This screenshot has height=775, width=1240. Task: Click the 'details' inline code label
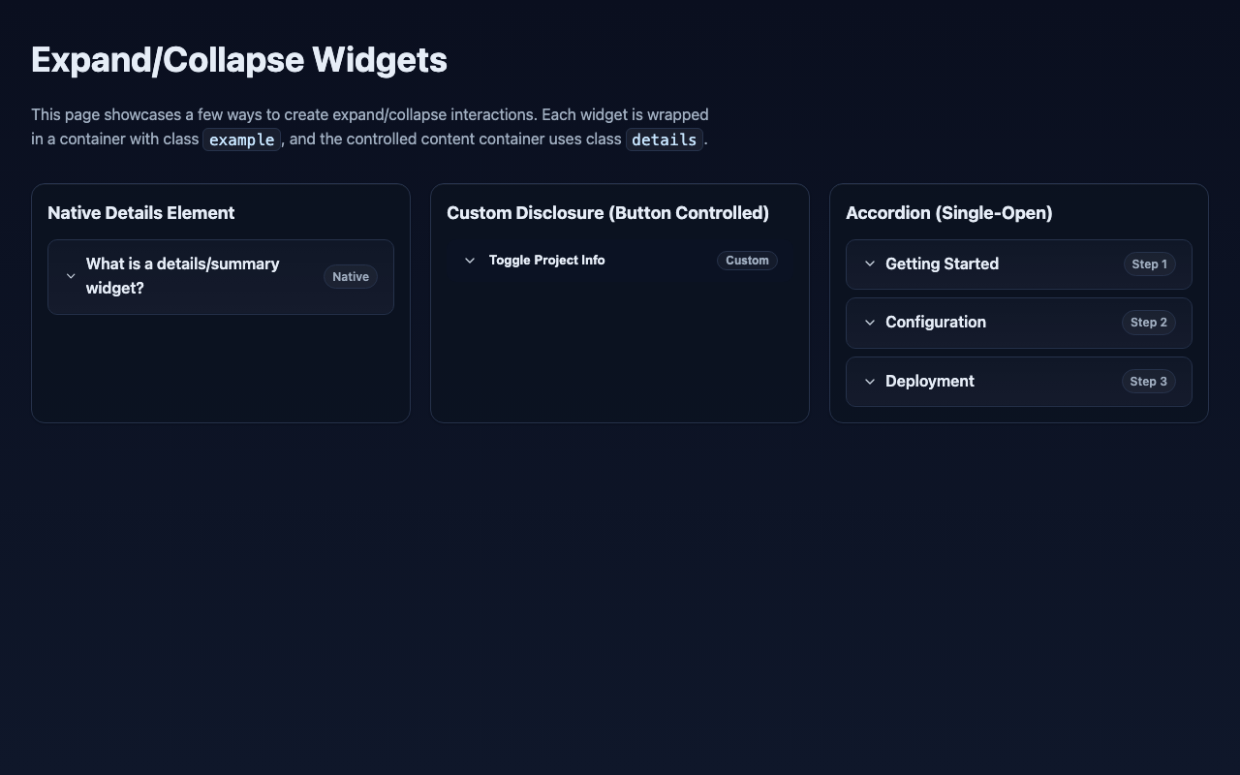(664, 139)
